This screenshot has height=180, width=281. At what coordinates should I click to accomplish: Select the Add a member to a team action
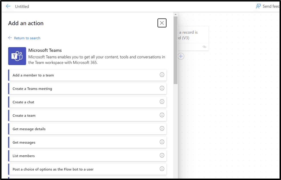[x=33, y=75]
